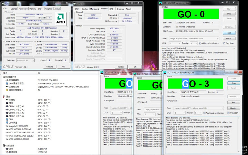
Task: Open the CPU dropdown in the GO-2 window
Action: click(149, 114)
